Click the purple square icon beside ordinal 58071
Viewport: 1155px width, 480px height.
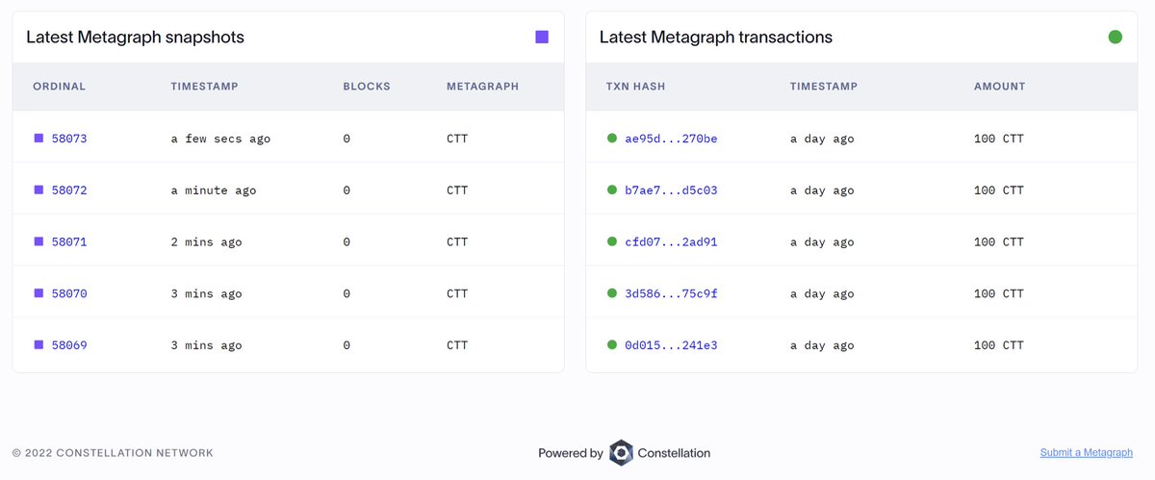(38, 241)
